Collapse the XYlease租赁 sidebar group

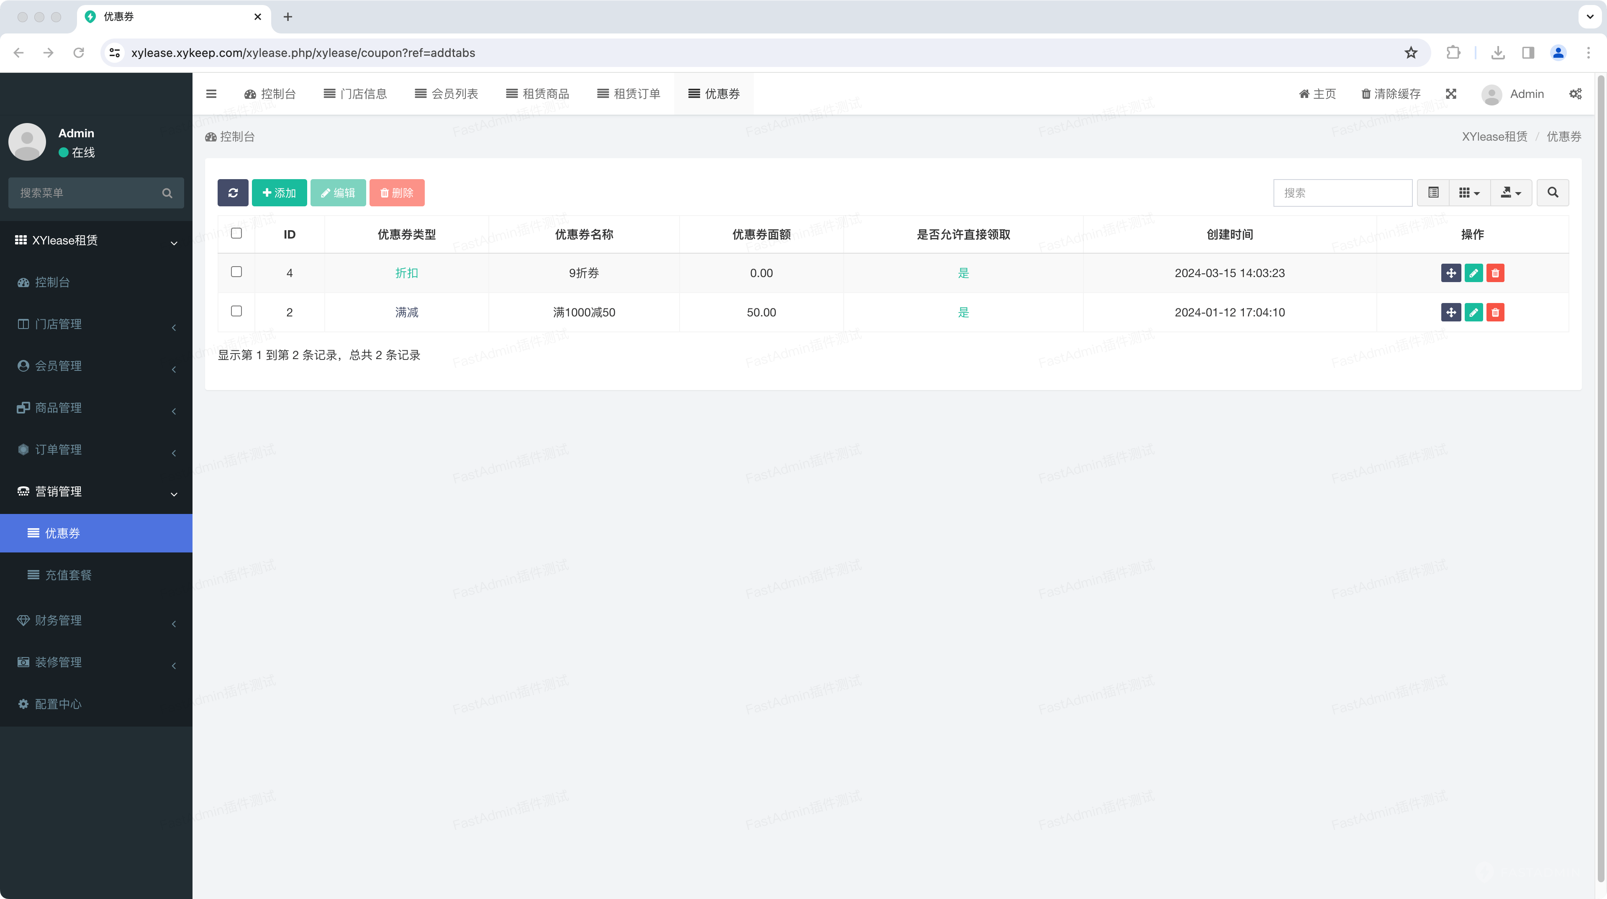pyautogui.click(x=96, y=241)
